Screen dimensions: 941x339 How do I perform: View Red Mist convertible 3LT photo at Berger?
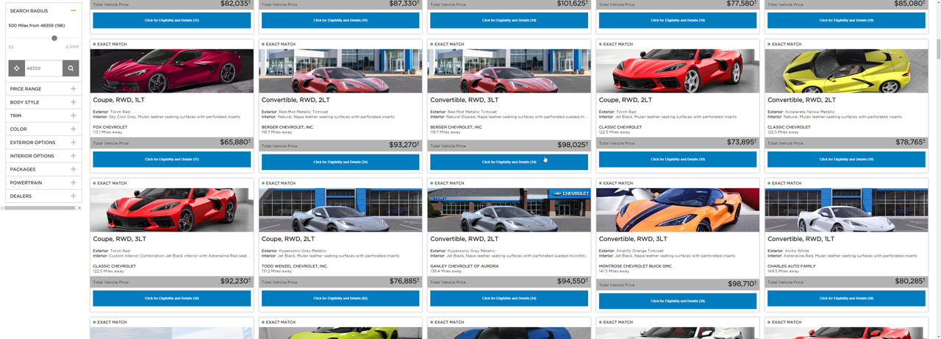coord(509,71)
